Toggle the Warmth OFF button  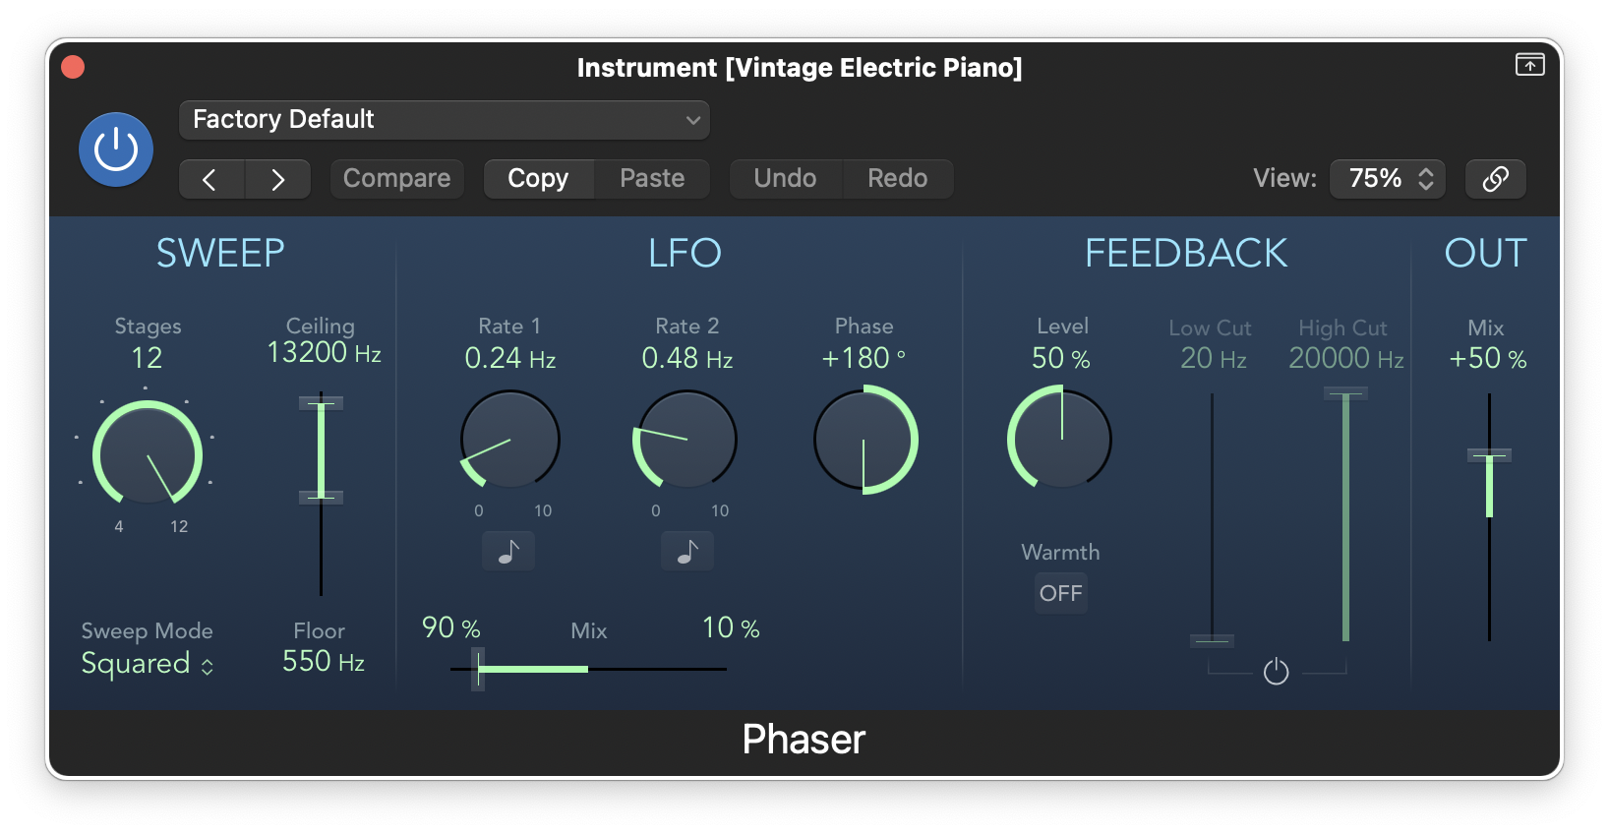coord(1060,593)
